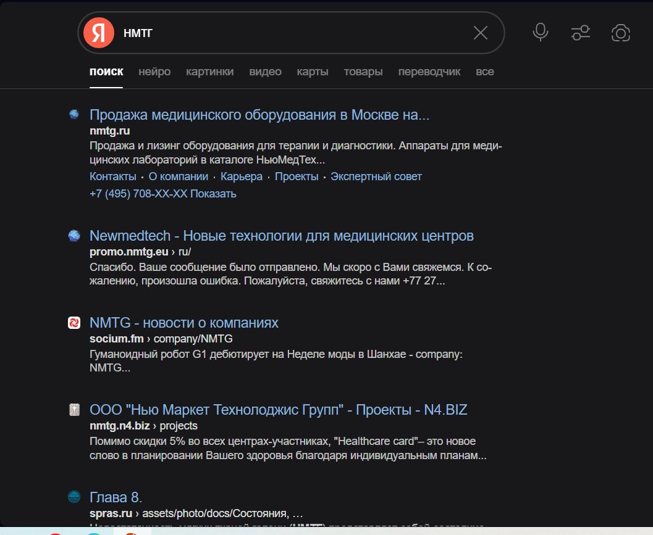Switch to the нейро tab
Viewport: 653px width, 535px height.
(x=154, y=72)
